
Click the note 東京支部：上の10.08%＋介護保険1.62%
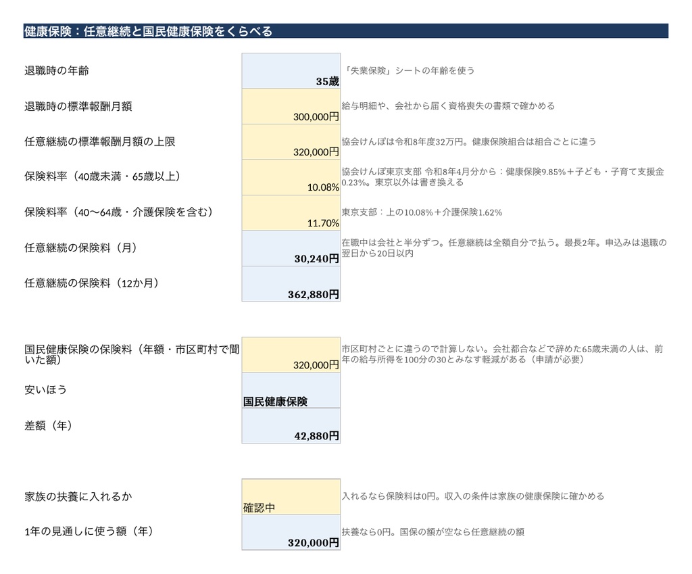[422, 212]
